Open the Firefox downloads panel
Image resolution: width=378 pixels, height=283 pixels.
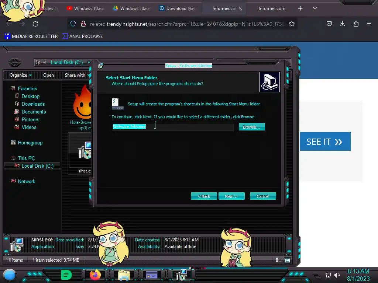[342, 24]
